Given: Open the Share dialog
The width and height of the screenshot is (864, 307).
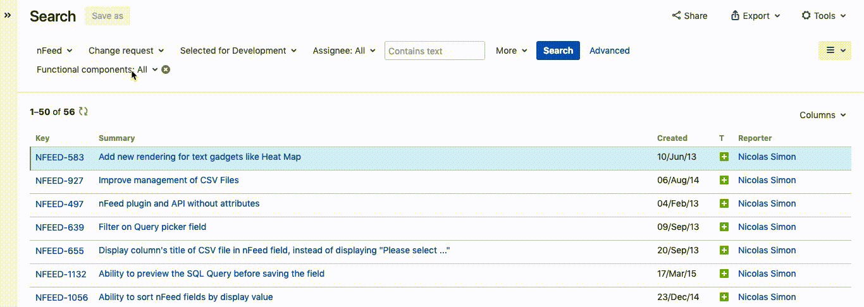Looking at the screenshot, I should [x=689, y=16].
